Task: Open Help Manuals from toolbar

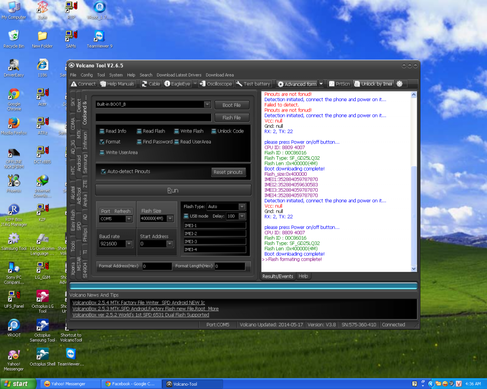Action: tap(117, 84)
